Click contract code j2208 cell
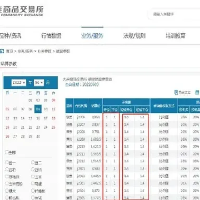The height and width of the screenshot is (200, 200). tap(81, 132)
